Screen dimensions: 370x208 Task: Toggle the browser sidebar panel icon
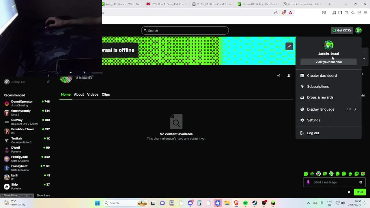[340, 13]
